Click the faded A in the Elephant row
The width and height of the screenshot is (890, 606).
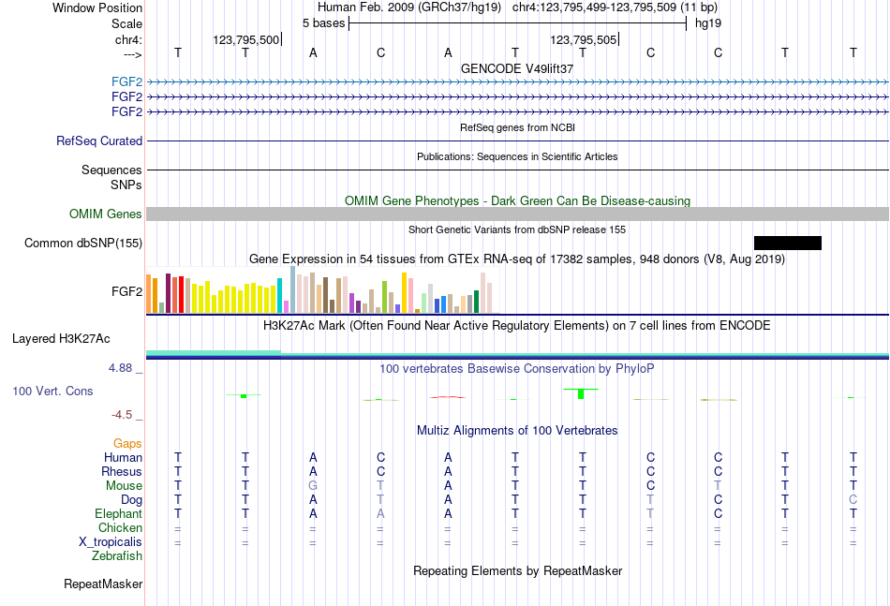tap(380, 513)
